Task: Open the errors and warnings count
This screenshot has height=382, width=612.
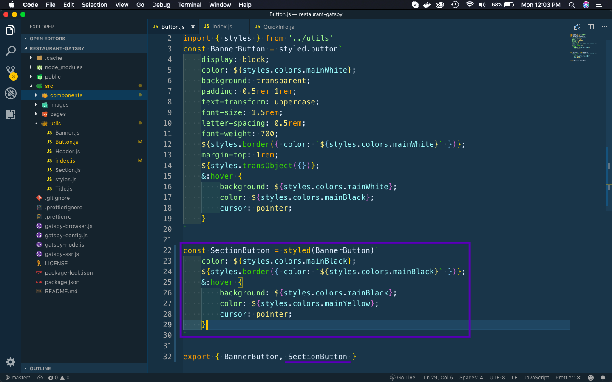Action: coord(59,378)
